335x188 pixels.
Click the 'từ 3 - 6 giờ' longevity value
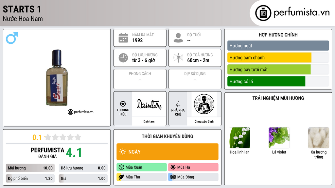click(x=144, y=60)
